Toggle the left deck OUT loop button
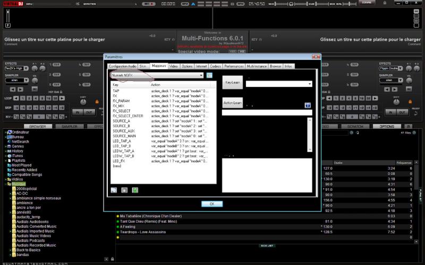This screenshot has height=265, width=425. [88, 112]
